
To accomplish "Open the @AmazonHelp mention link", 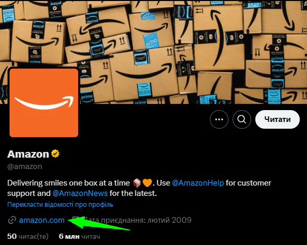I will point(198,183).
